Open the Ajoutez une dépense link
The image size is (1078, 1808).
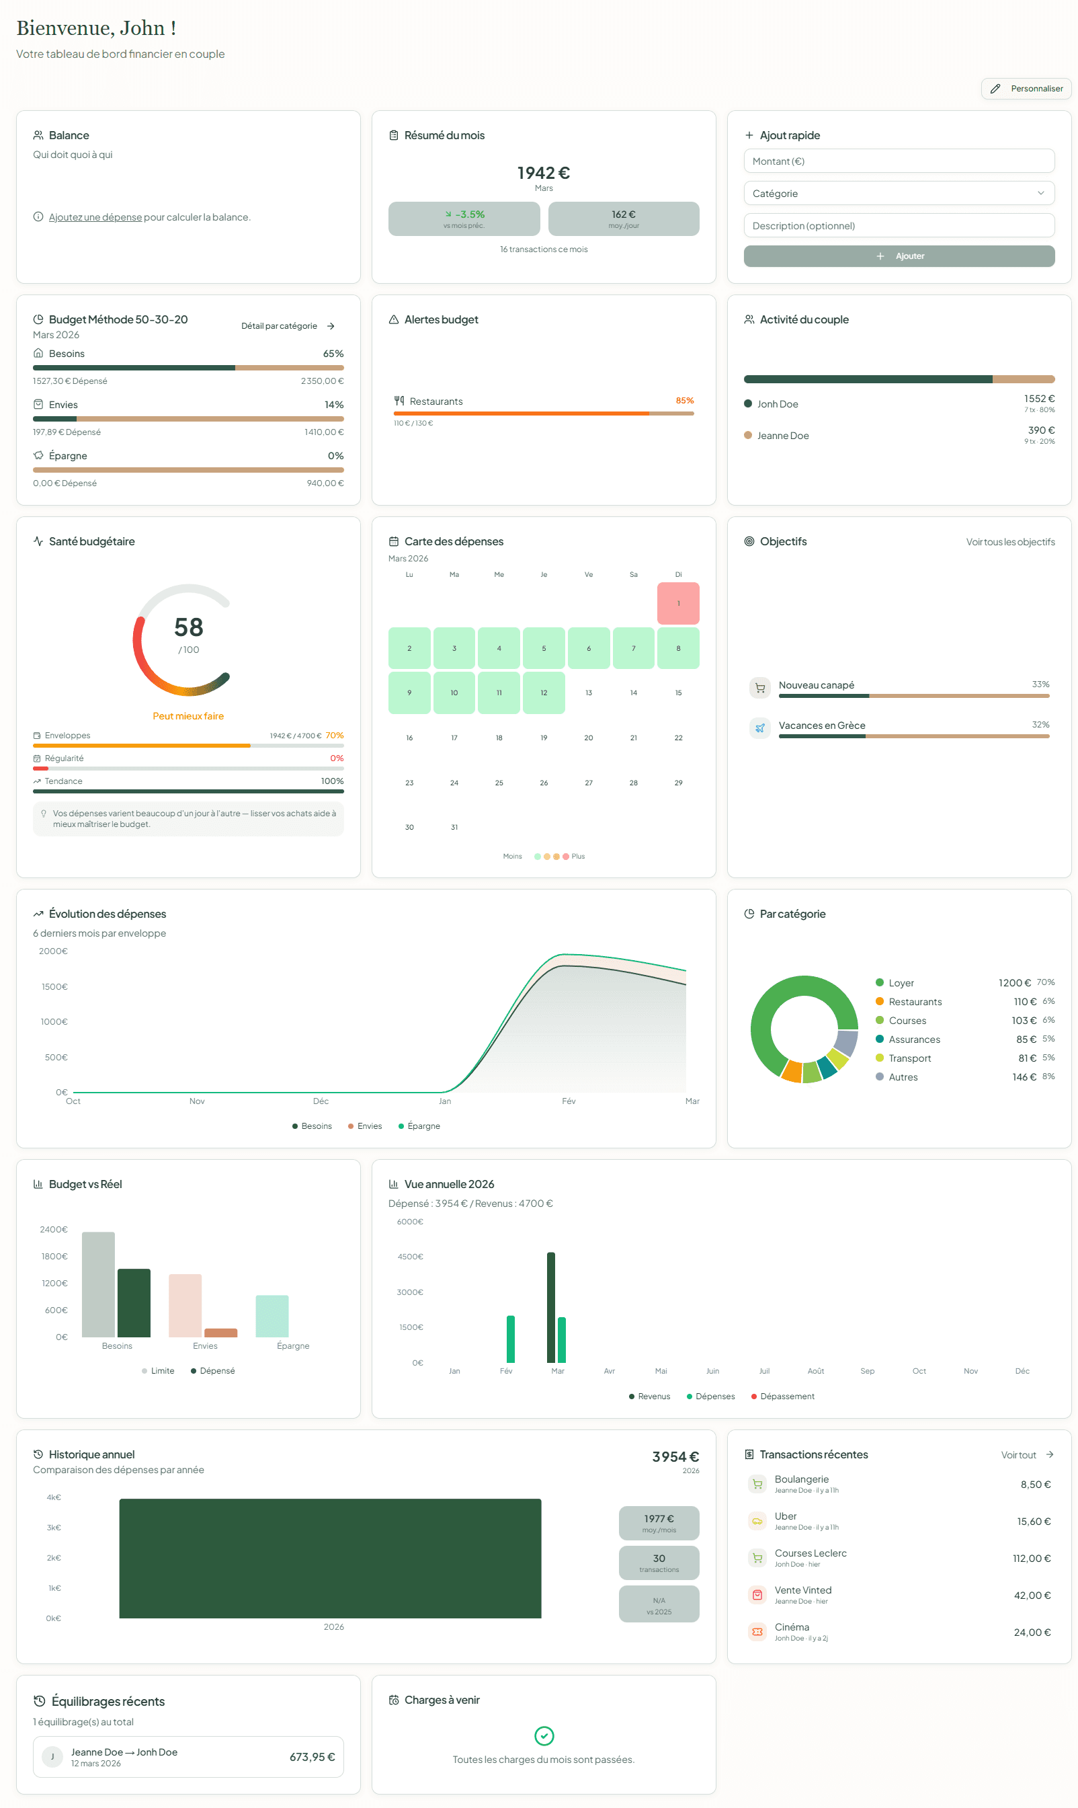tap(95, 217)
